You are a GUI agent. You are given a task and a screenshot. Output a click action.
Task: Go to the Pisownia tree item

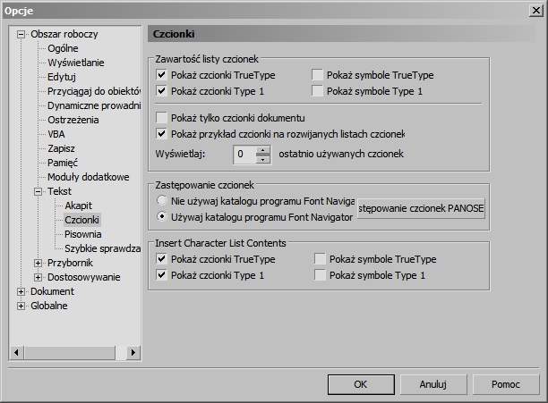coord(82,234)
